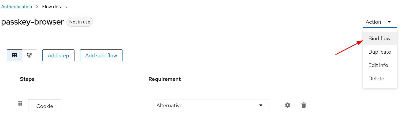This screenshot has width=405, height=119.
Task: Go to Authentication breadcrumb link
Action: [x=17, y=7]
